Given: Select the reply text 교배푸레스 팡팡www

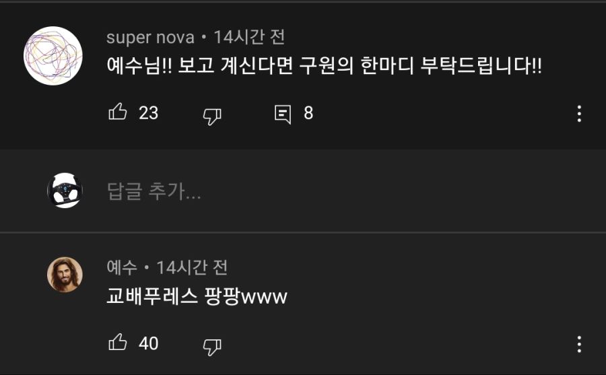Looking at the screenshot, I should point(197,296).
